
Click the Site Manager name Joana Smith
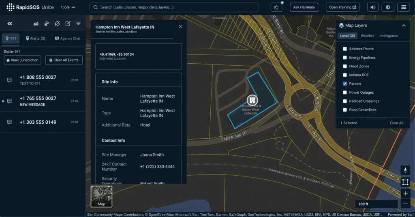click(x=152, y=155)
